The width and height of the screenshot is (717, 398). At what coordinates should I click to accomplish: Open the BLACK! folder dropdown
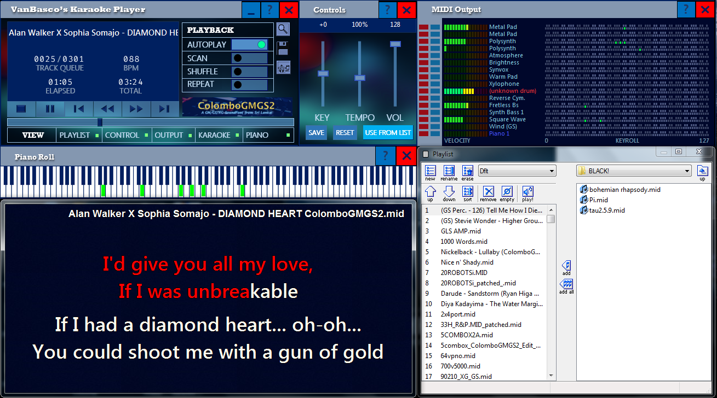634,171
